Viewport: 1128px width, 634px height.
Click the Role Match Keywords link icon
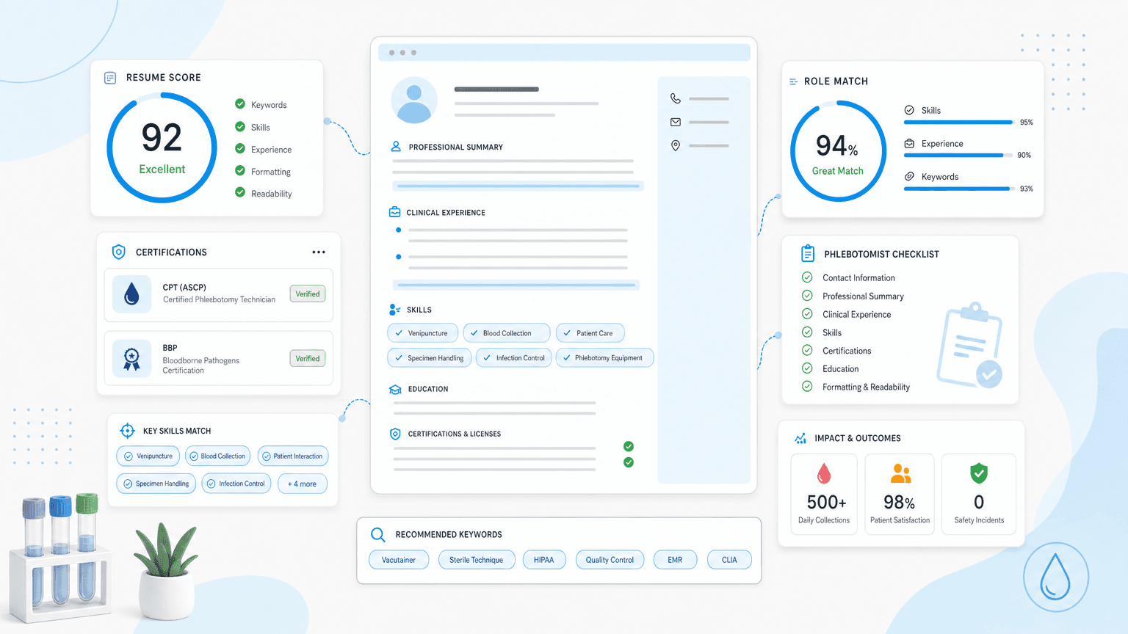909,177
